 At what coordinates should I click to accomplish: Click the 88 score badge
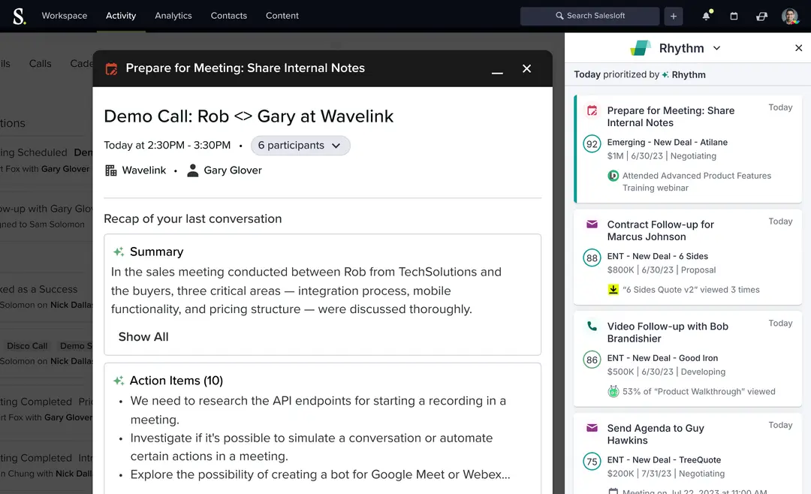click(x=592, y=258)
